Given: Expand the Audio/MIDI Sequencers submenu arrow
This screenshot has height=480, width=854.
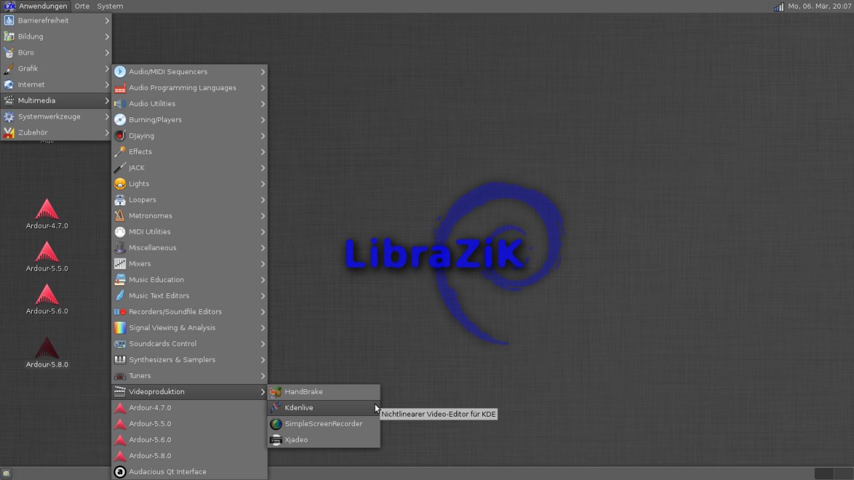Looking at the screenshot, I should 263,72.
